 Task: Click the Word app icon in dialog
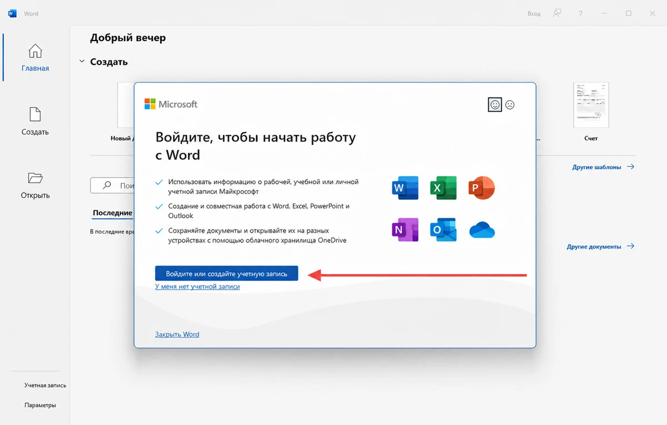(x=405, y=189)
